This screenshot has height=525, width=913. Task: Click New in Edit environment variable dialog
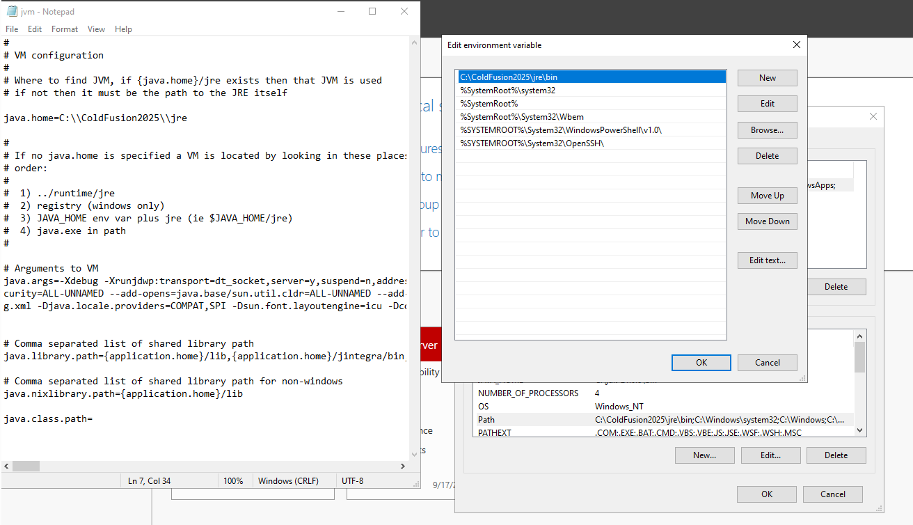768,78
